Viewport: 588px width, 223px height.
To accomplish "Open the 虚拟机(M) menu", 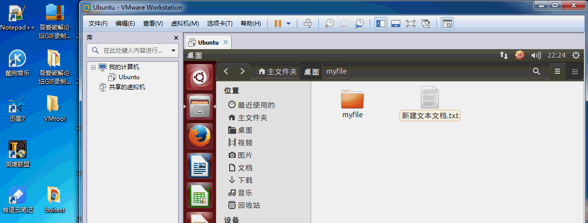I will (185, 24).
